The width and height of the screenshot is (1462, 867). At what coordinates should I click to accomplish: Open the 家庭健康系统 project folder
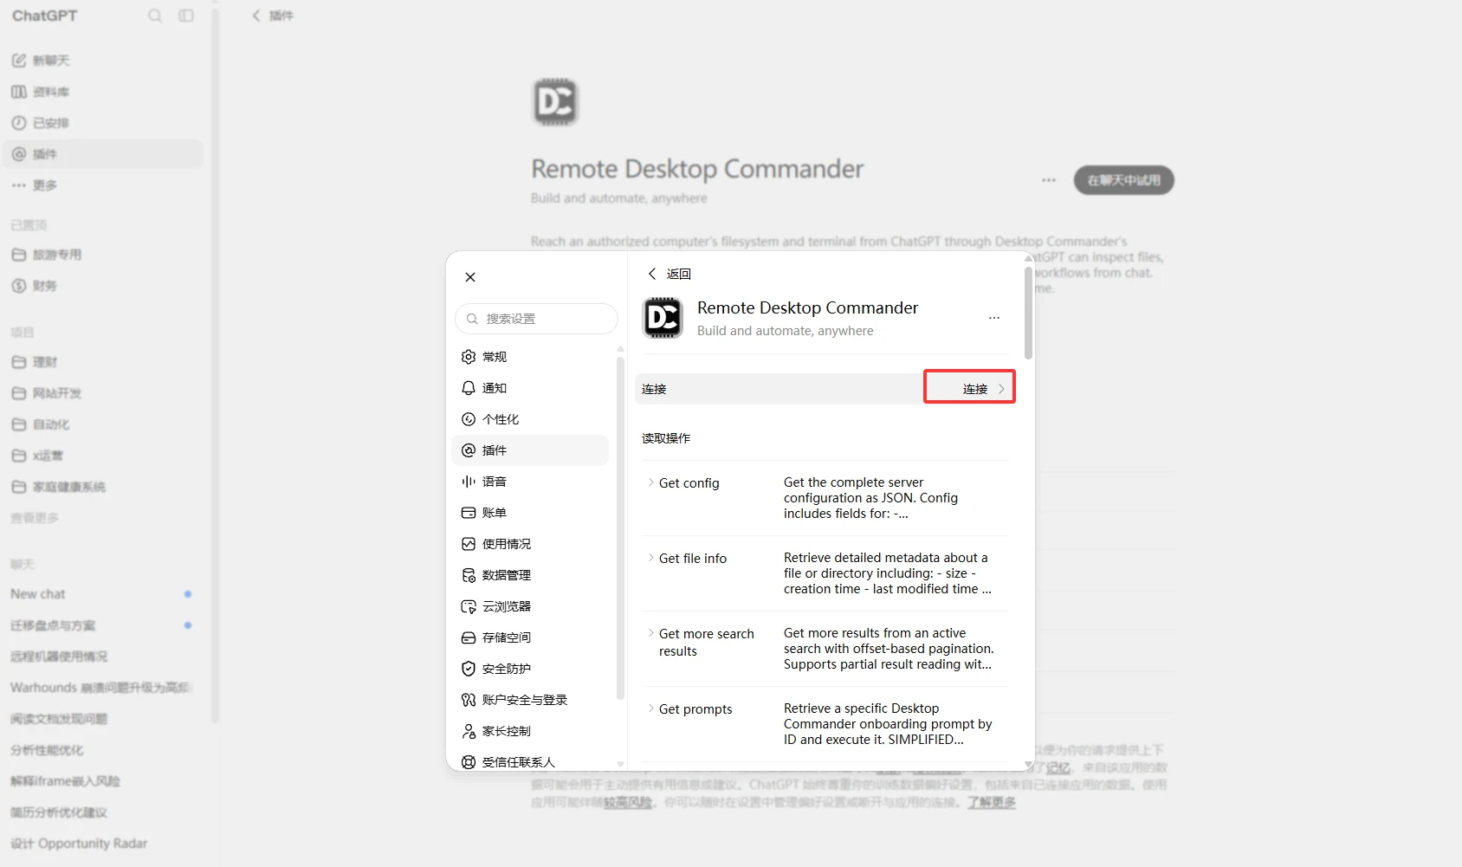click(x=102, y=487)
